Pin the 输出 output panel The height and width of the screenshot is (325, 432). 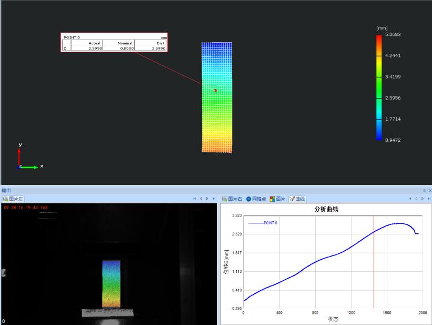tap(424, 190)
